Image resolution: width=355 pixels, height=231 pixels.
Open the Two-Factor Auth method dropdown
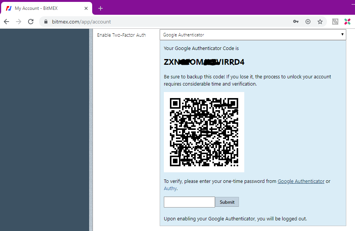tap(253, 35)
